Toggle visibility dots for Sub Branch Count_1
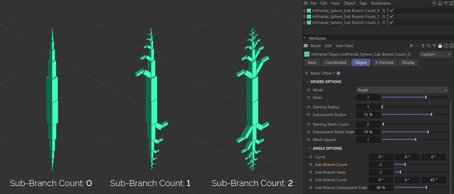 [x=388, y=16]
